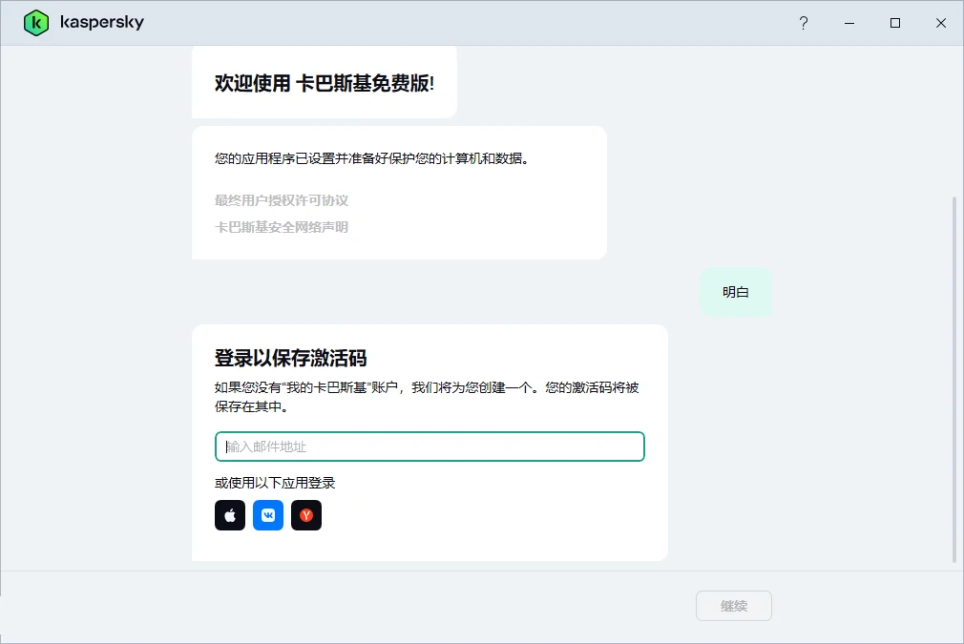Click the 明白 reply bubble

point(736,292)
